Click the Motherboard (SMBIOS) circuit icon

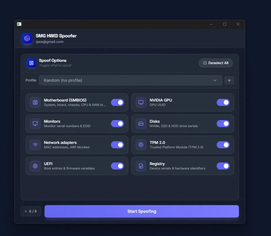(x=35, y=102)
